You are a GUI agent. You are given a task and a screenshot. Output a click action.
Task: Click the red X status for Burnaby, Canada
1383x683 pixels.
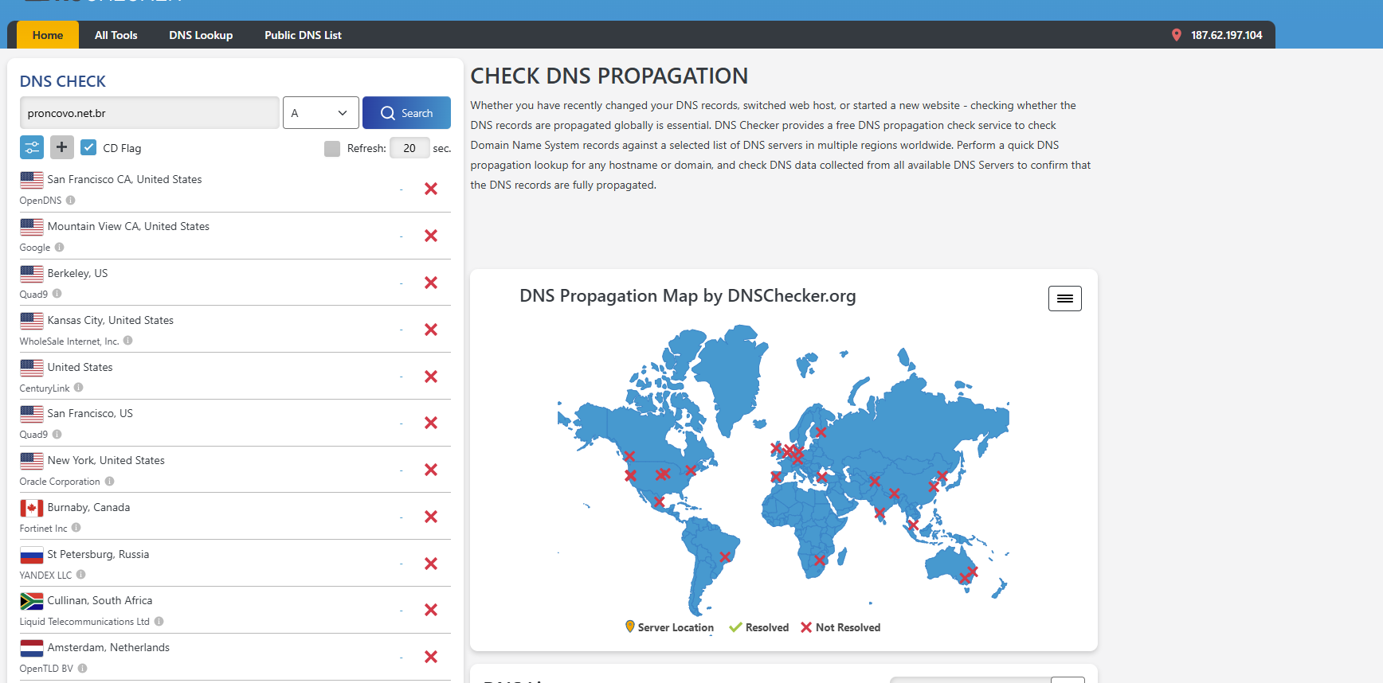click(431, 517)
